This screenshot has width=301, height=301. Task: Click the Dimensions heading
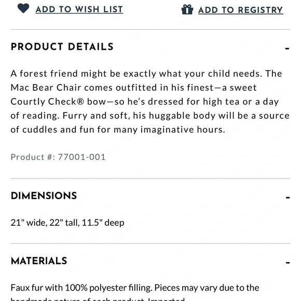point(44,196)
